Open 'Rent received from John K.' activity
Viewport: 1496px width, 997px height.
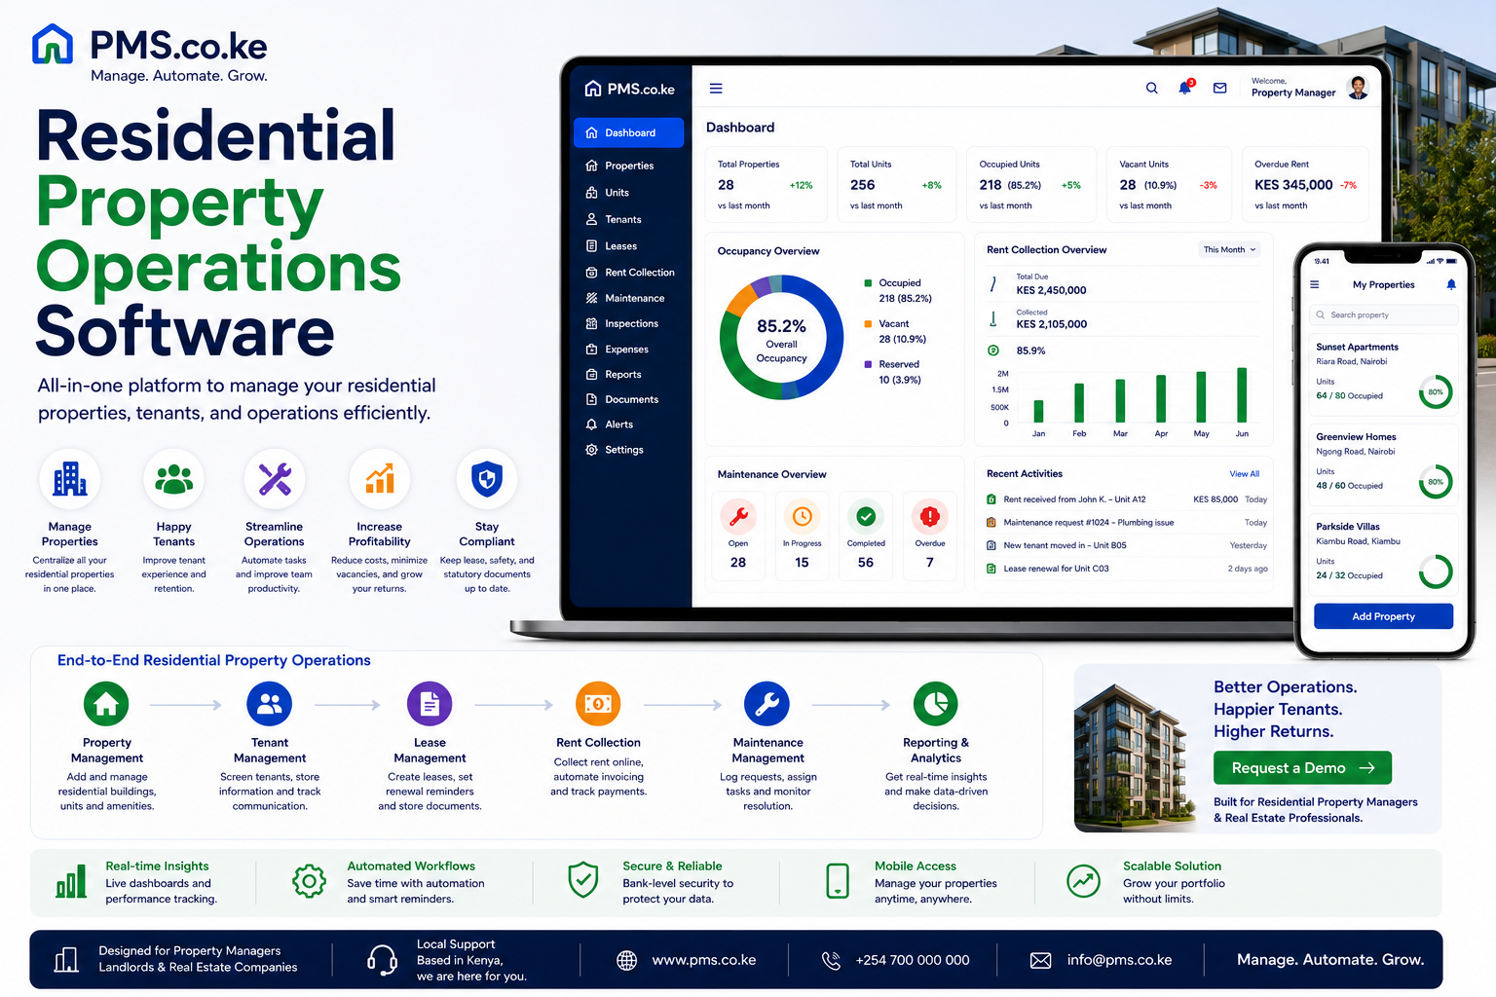coord(1127,499)
